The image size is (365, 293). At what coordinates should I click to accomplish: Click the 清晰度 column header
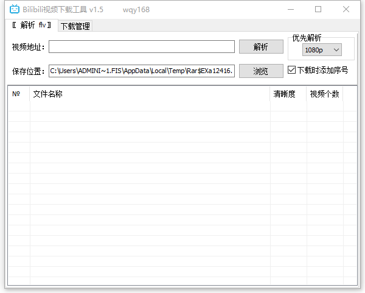tap(288, 94)
